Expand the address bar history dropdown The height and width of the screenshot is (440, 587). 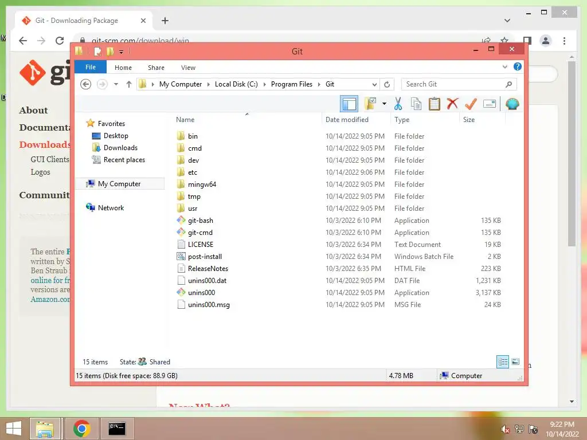click(374, 84)
